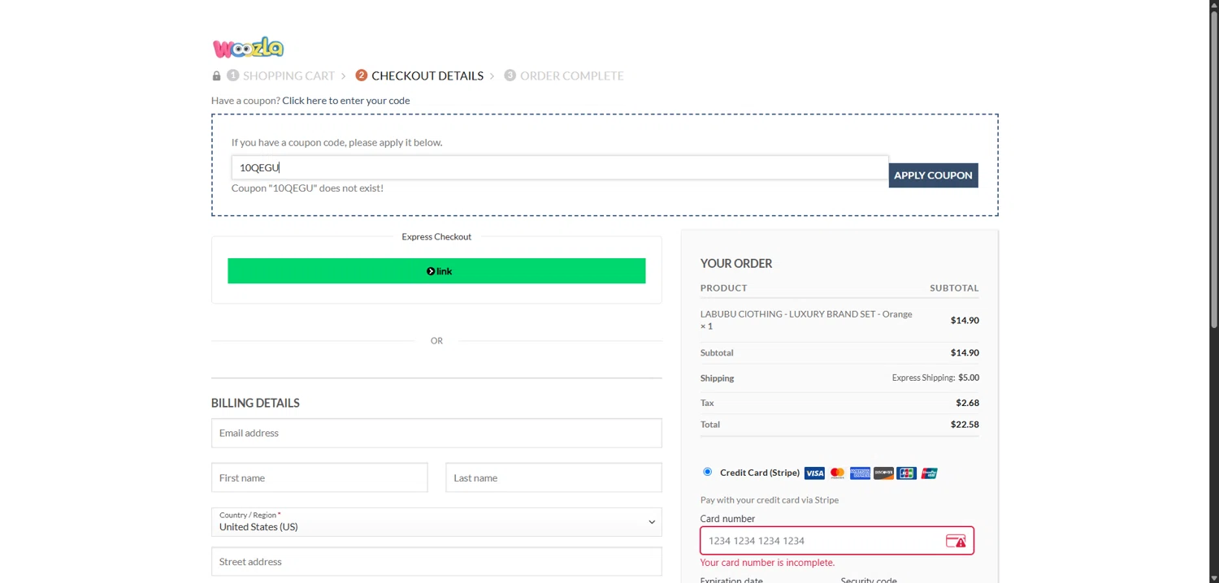This screenshot has height=583, width=1219.
Task: Click the step 2 number badge
Action: coord(362,76)
